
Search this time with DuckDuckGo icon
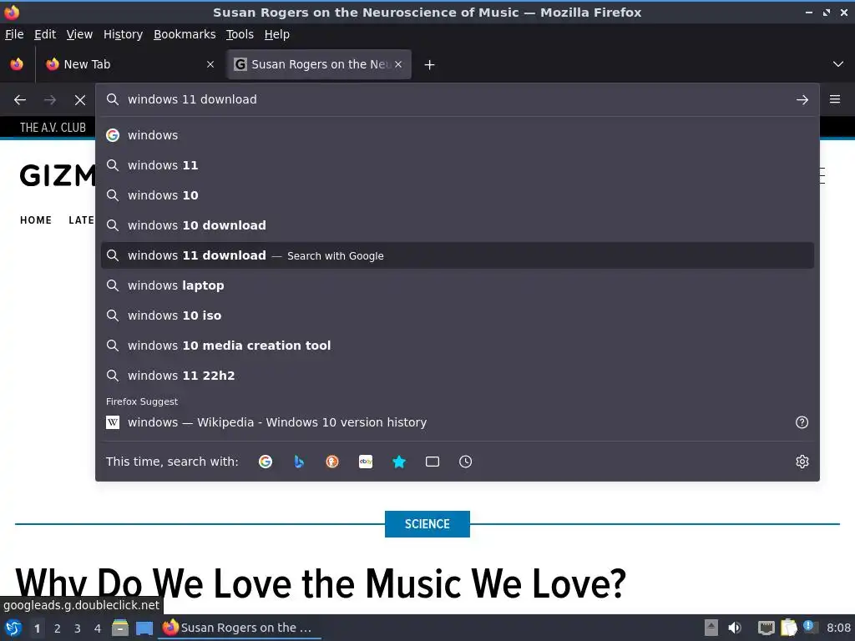332,462
